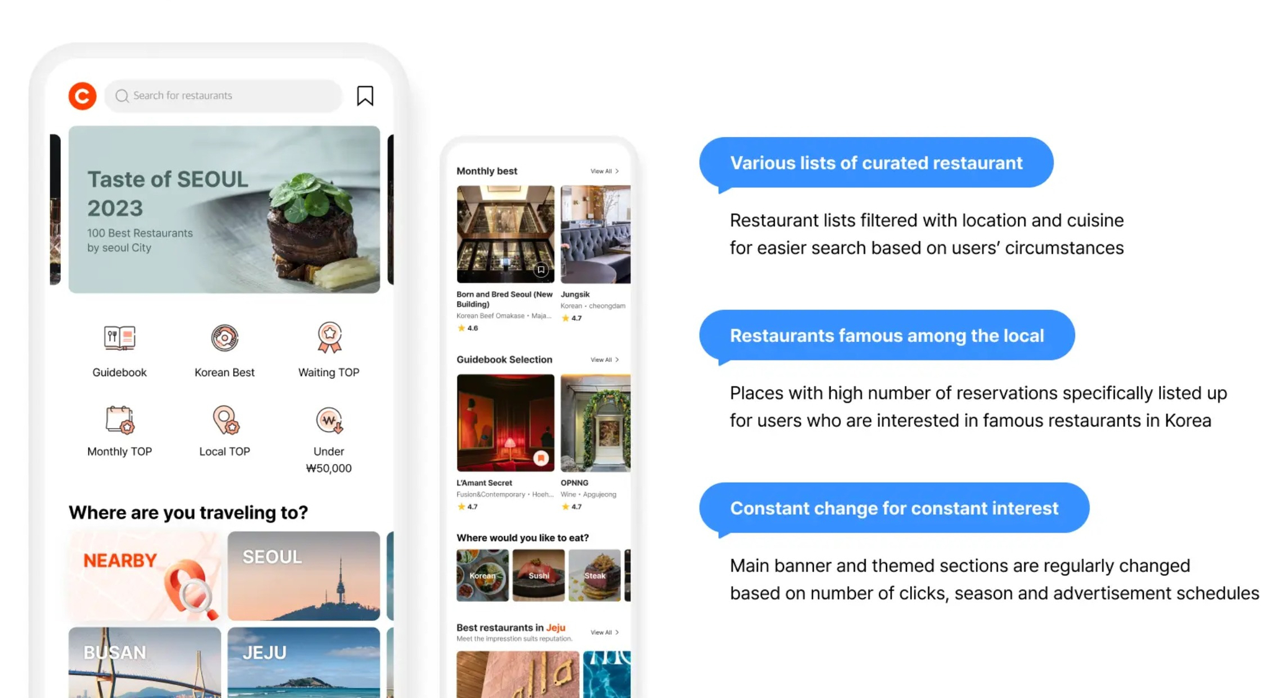The width and height of the screenshot is (1270, 698).
Task: Open the Taste of SEOUL 2023 banner
Action: [x=224, y=209]
